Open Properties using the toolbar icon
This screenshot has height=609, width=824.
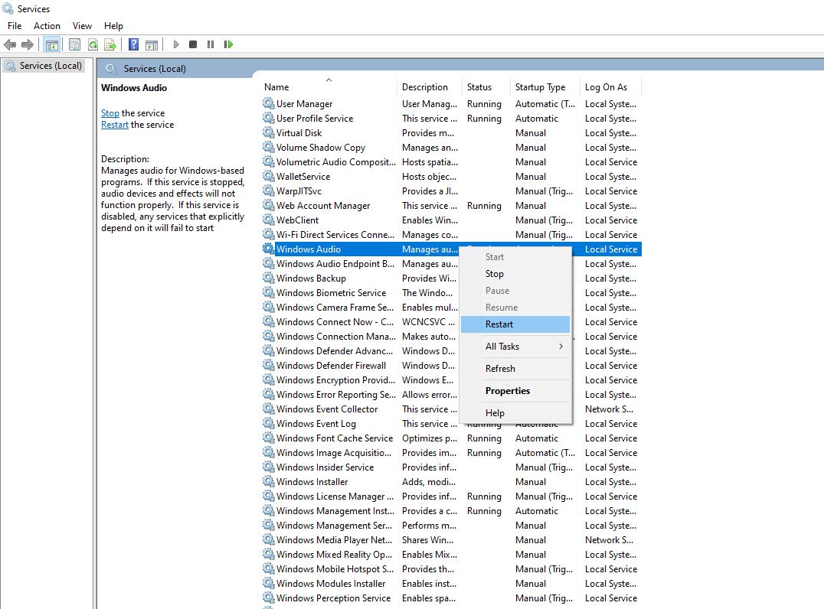[x=74, y=44]
